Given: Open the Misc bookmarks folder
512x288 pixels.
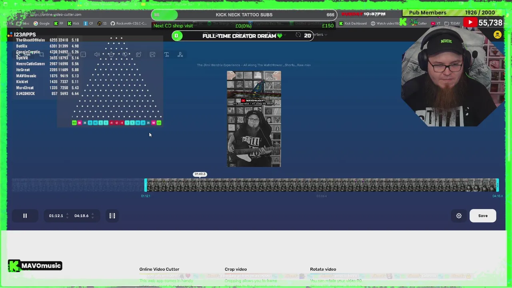Looking at the screenshot, I should point(23,23).
